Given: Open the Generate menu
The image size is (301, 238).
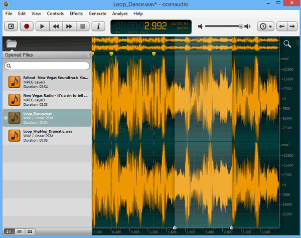Looking at the screenshot, I should [97, 14].
